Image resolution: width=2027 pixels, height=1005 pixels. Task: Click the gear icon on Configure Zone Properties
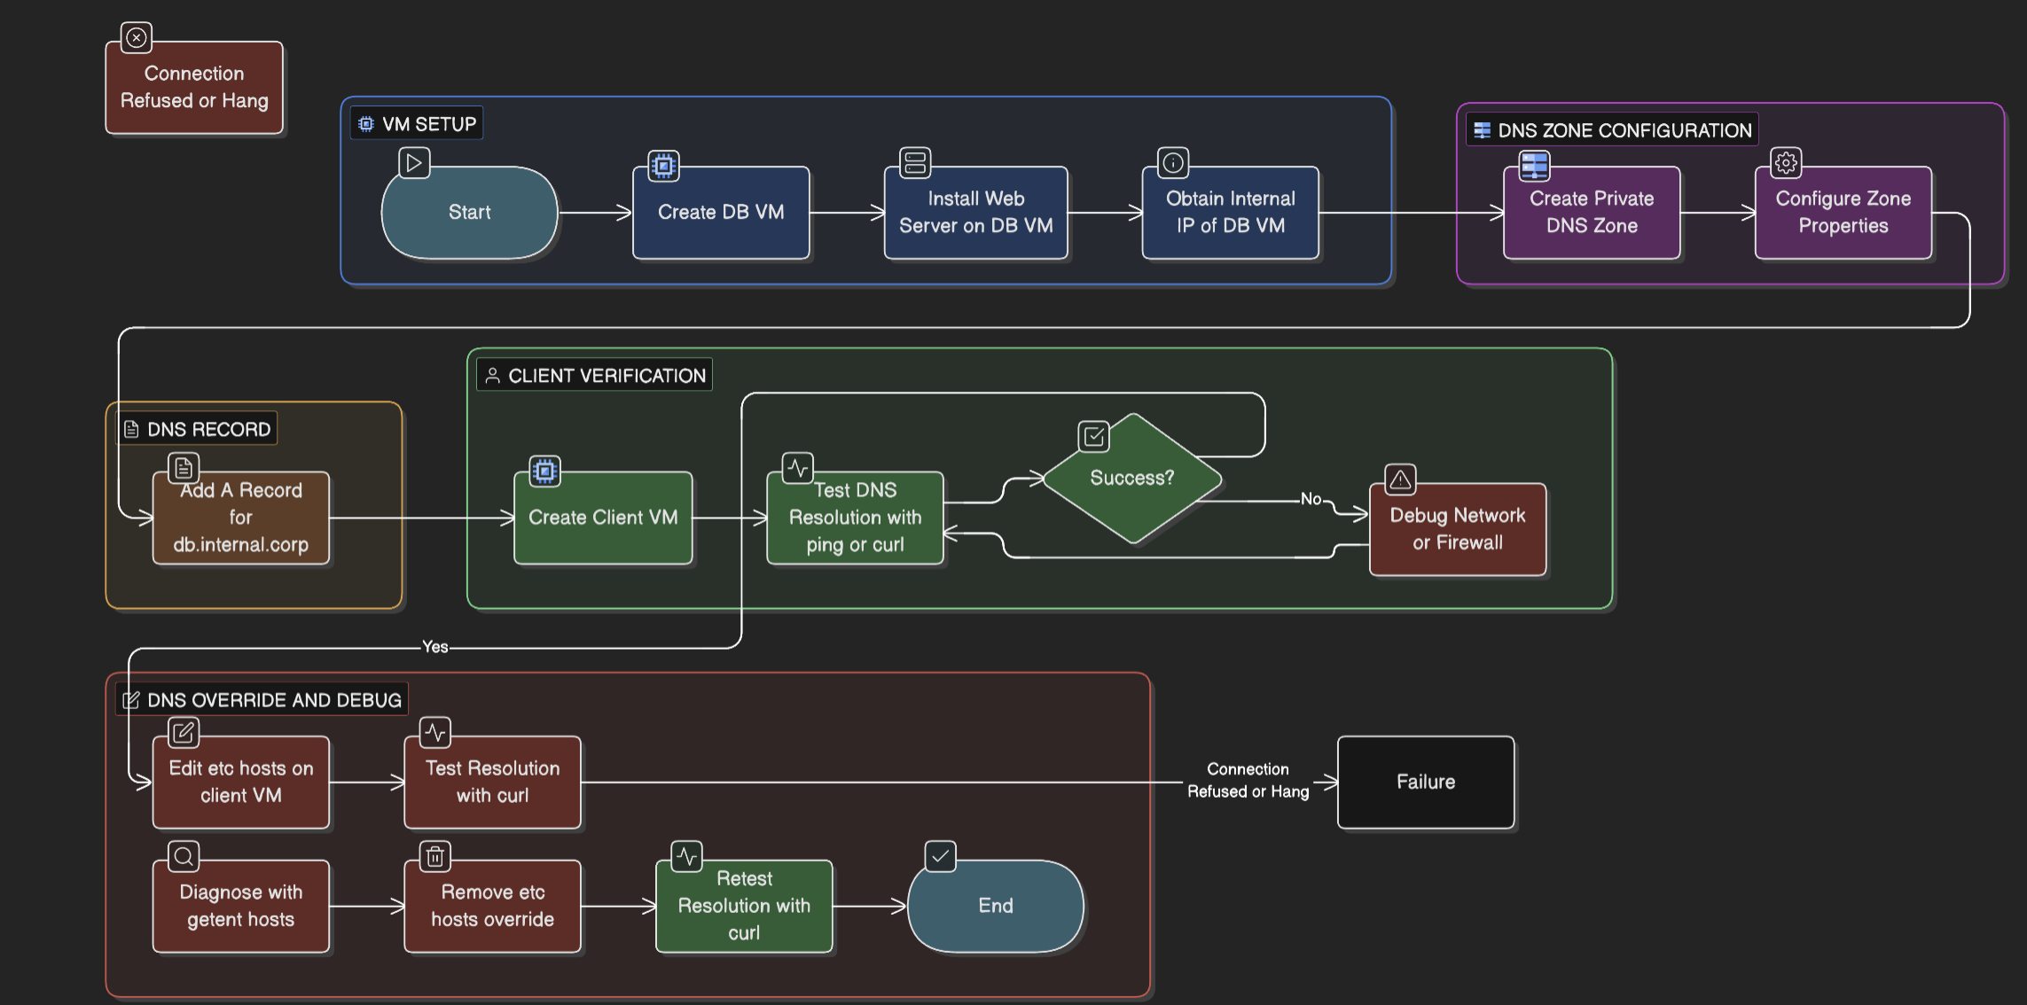click(x=1786, y=163)
